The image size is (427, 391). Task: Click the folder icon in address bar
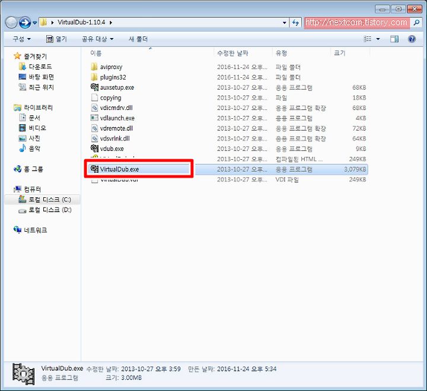[x=43, y=23]
